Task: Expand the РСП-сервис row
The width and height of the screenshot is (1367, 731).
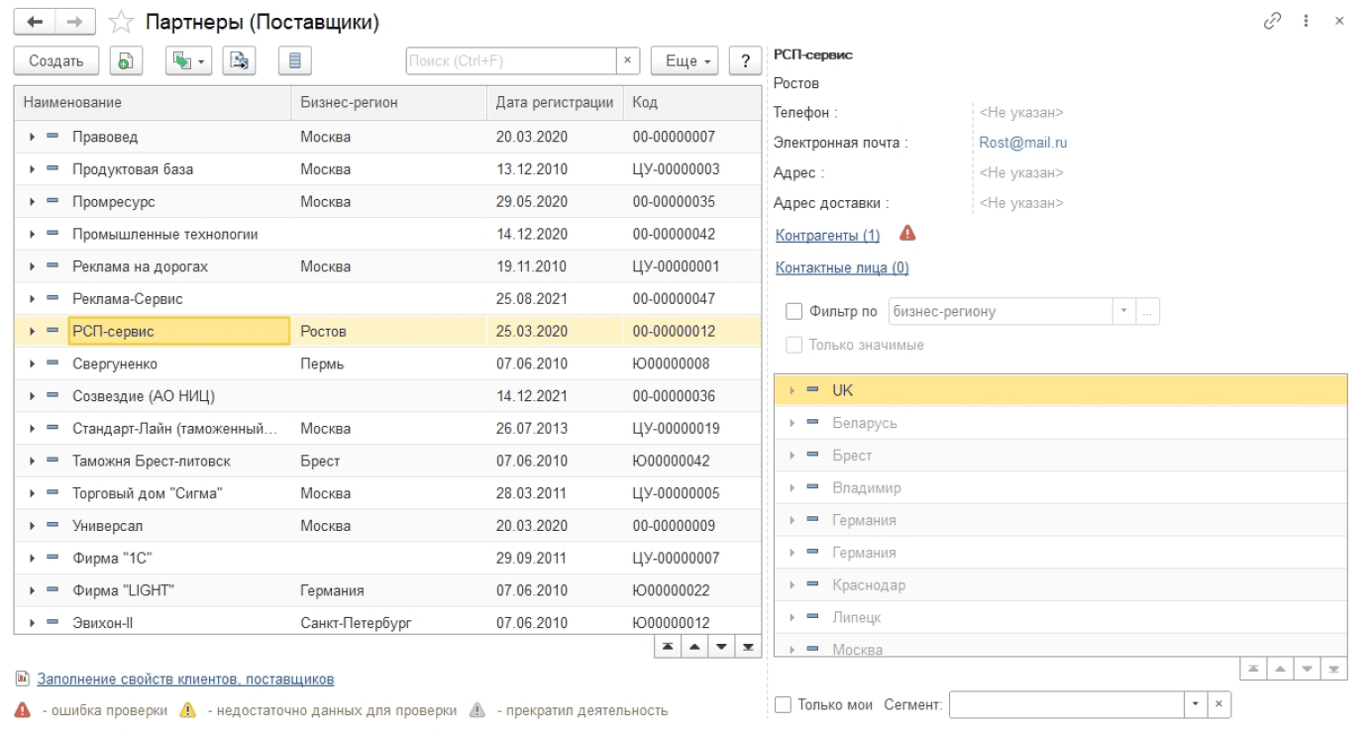Action: point(33,332)
